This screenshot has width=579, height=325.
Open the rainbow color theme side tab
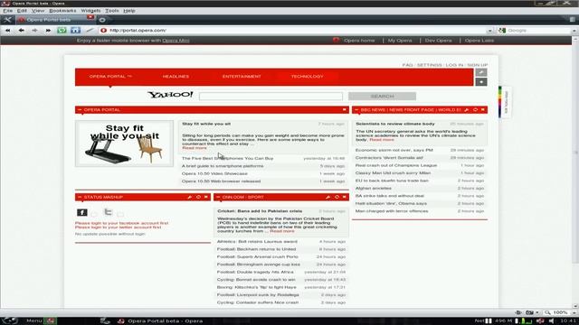coord(505,102)
